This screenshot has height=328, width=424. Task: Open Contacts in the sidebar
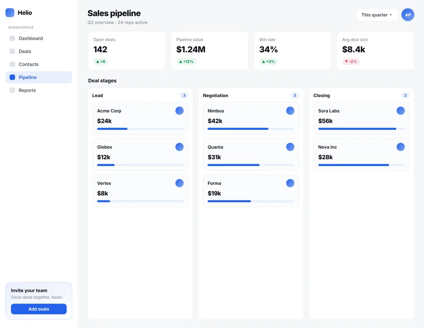pyautogui.click(x=39, y=64)
